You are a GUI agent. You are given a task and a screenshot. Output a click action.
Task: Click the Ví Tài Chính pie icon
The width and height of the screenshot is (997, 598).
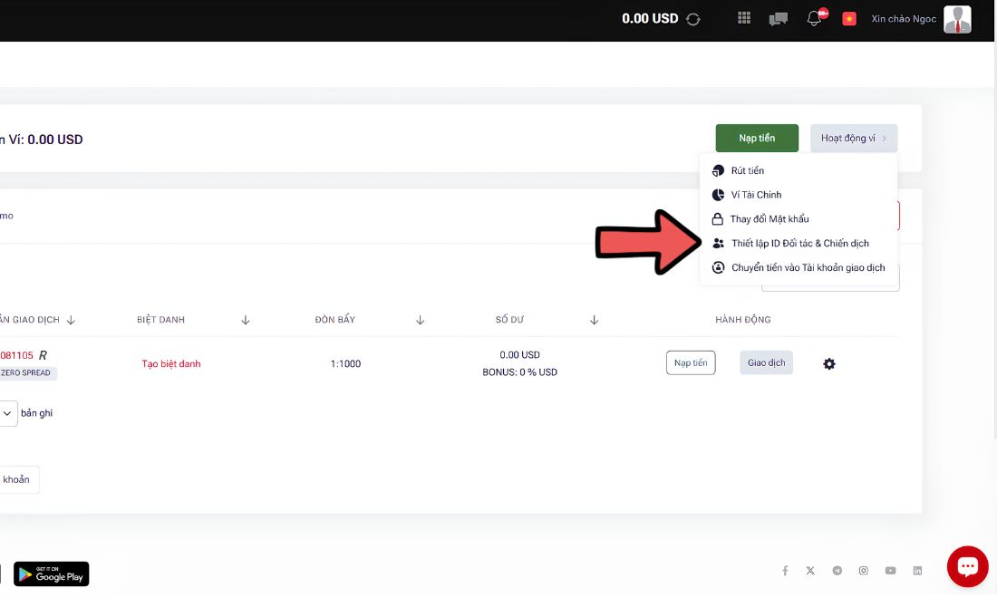(718, 195)
